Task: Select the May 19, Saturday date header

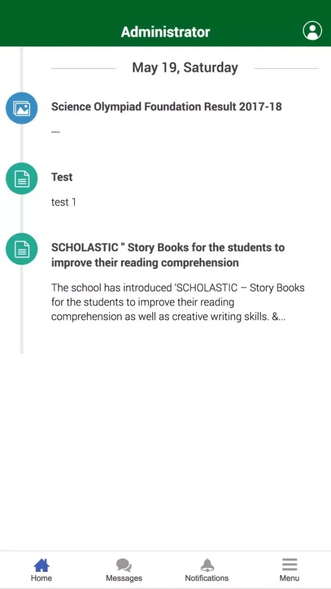Action: [185, 68]
